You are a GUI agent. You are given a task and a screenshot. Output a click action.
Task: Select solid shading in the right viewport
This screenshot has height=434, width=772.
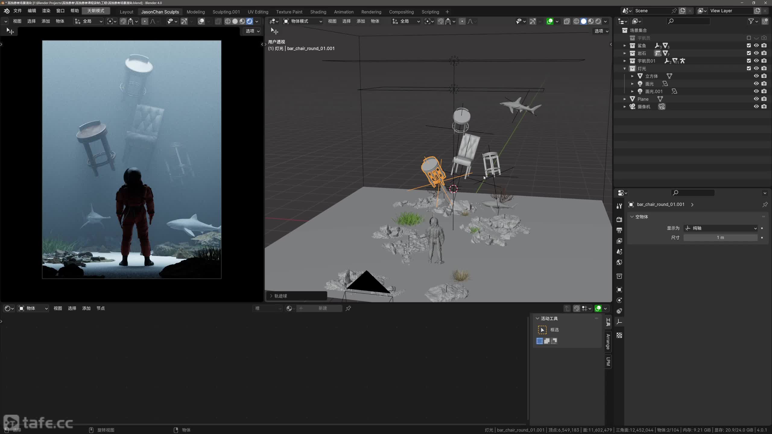click(584, 21)
